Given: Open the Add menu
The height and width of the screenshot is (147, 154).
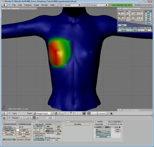Looking at the screenshot, I should tap(20, 5).
